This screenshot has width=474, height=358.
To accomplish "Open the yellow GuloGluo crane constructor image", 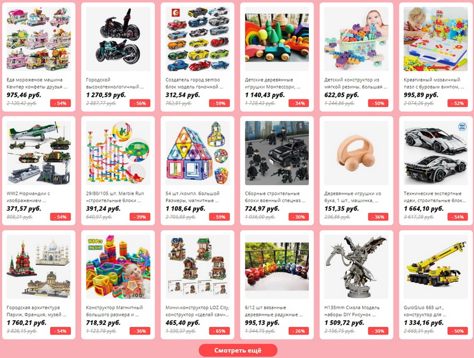I will (x=436, y=267).
